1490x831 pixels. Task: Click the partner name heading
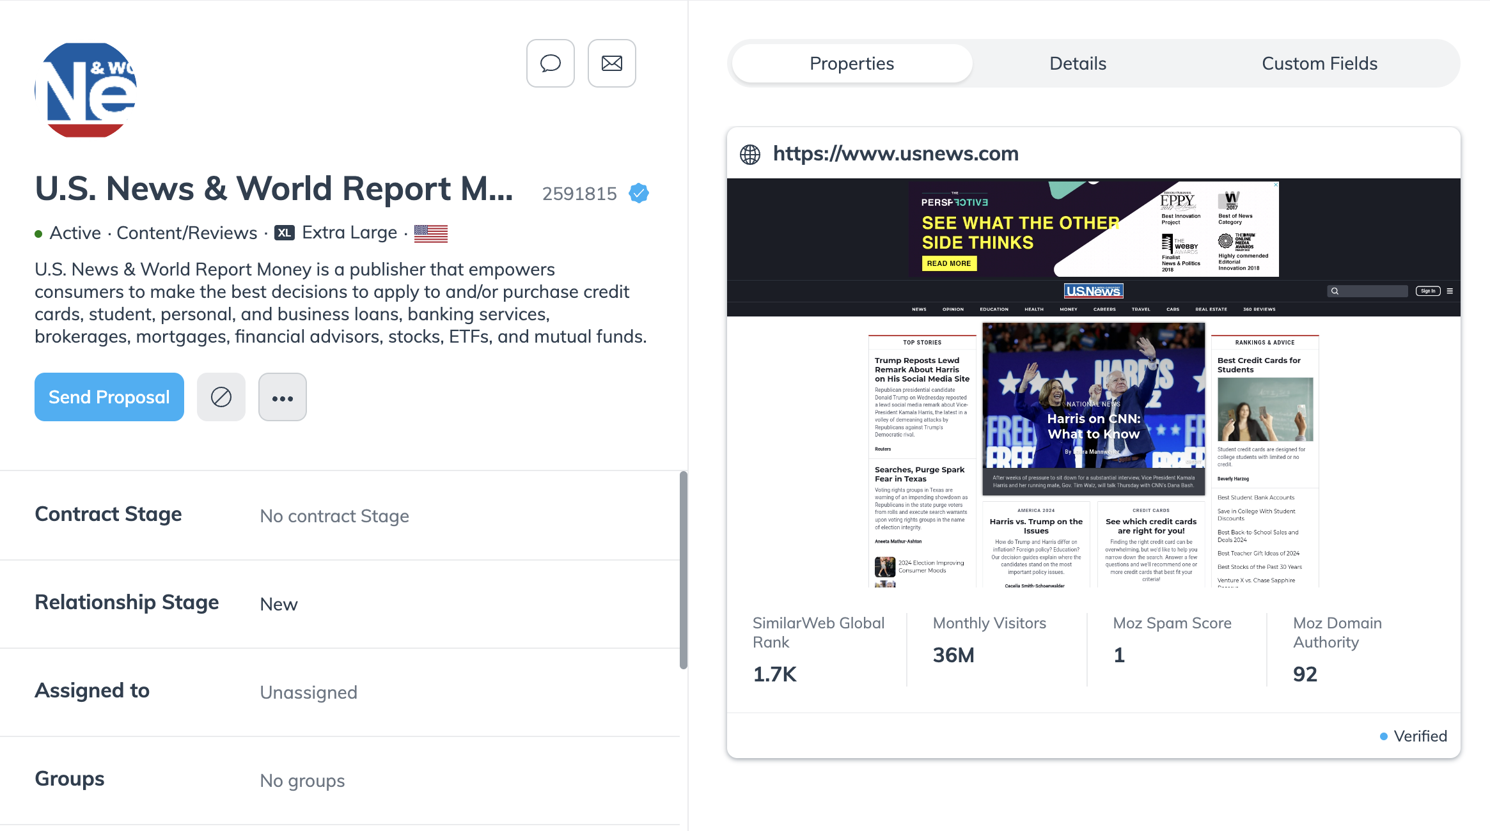point(274,189)
